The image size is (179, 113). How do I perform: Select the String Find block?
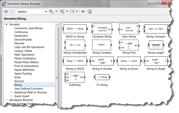(129, 45)
